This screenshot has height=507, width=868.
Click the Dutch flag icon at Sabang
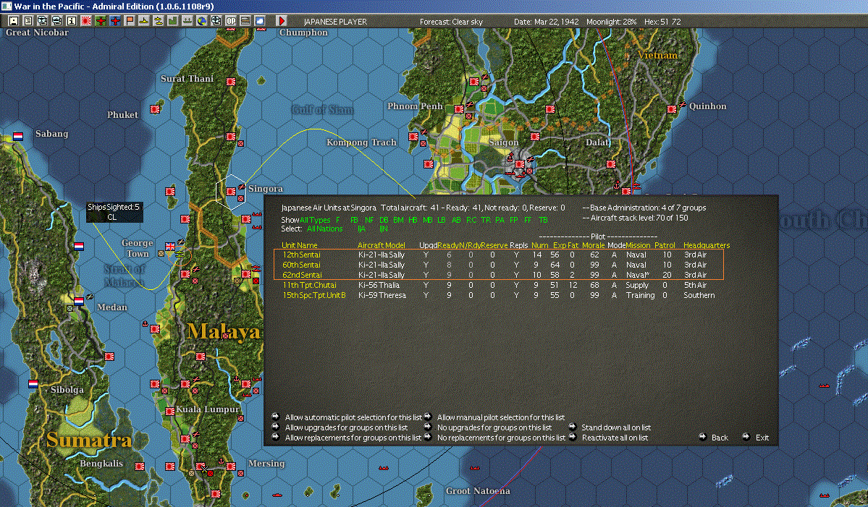point(17,136)
